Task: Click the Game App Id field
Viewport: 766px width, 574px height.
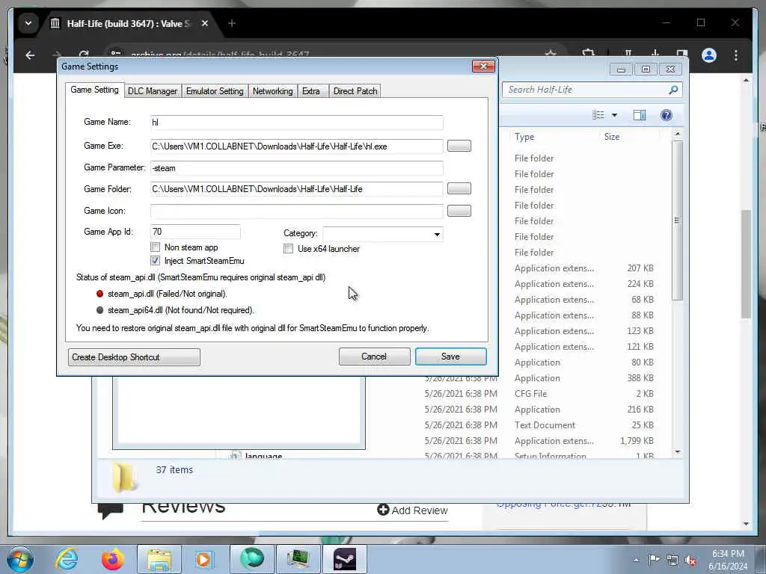Action: click(x=195, y=232)
